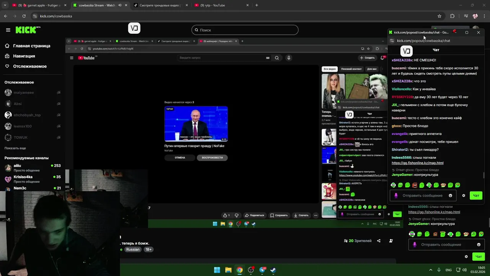Viewport: 490px width, 276px height.
Task: Open a new browser tab
Action: click(256, 5)
